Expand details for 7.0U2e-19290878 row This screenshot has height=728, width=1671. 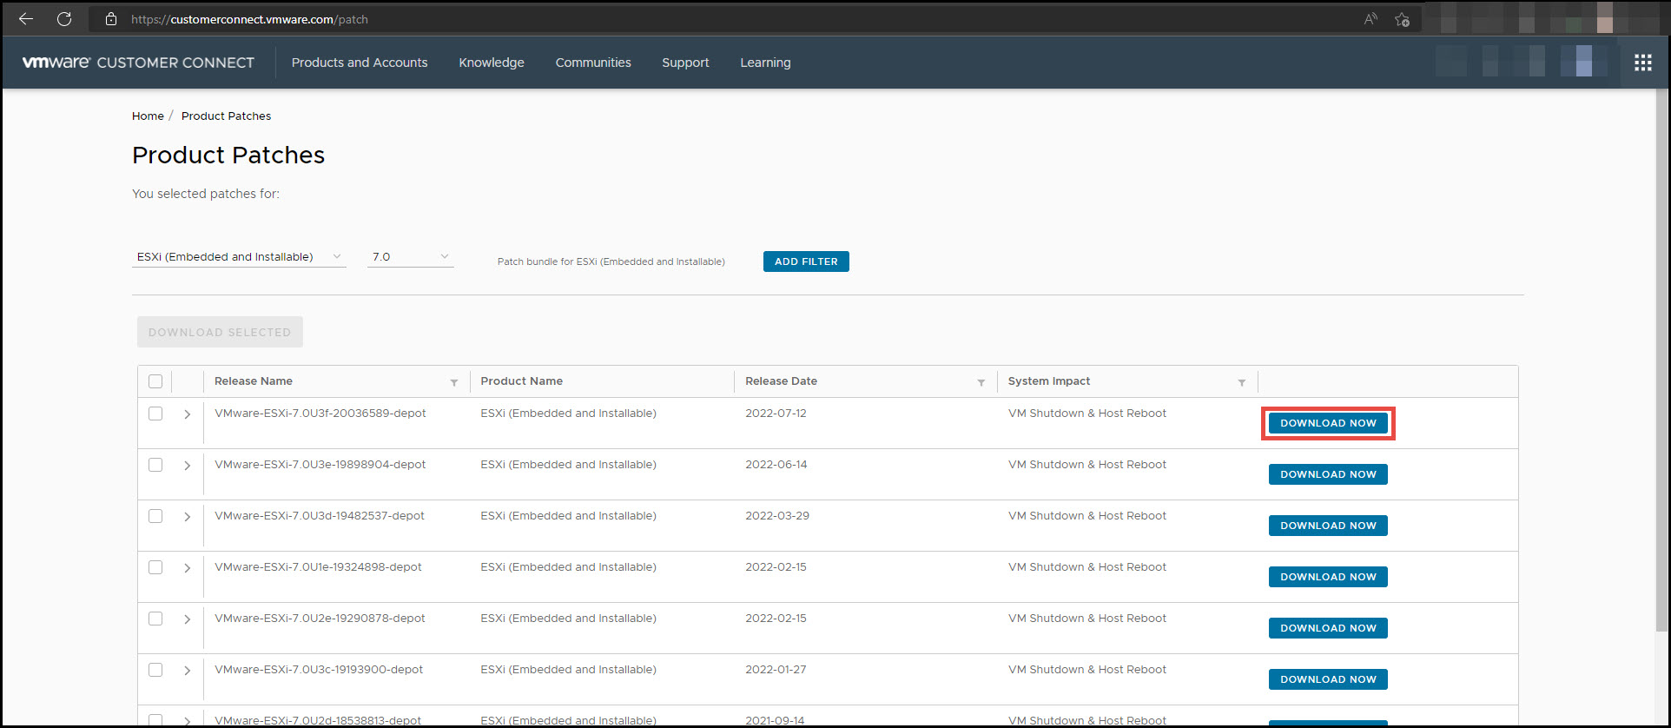[x=187, y=619]
